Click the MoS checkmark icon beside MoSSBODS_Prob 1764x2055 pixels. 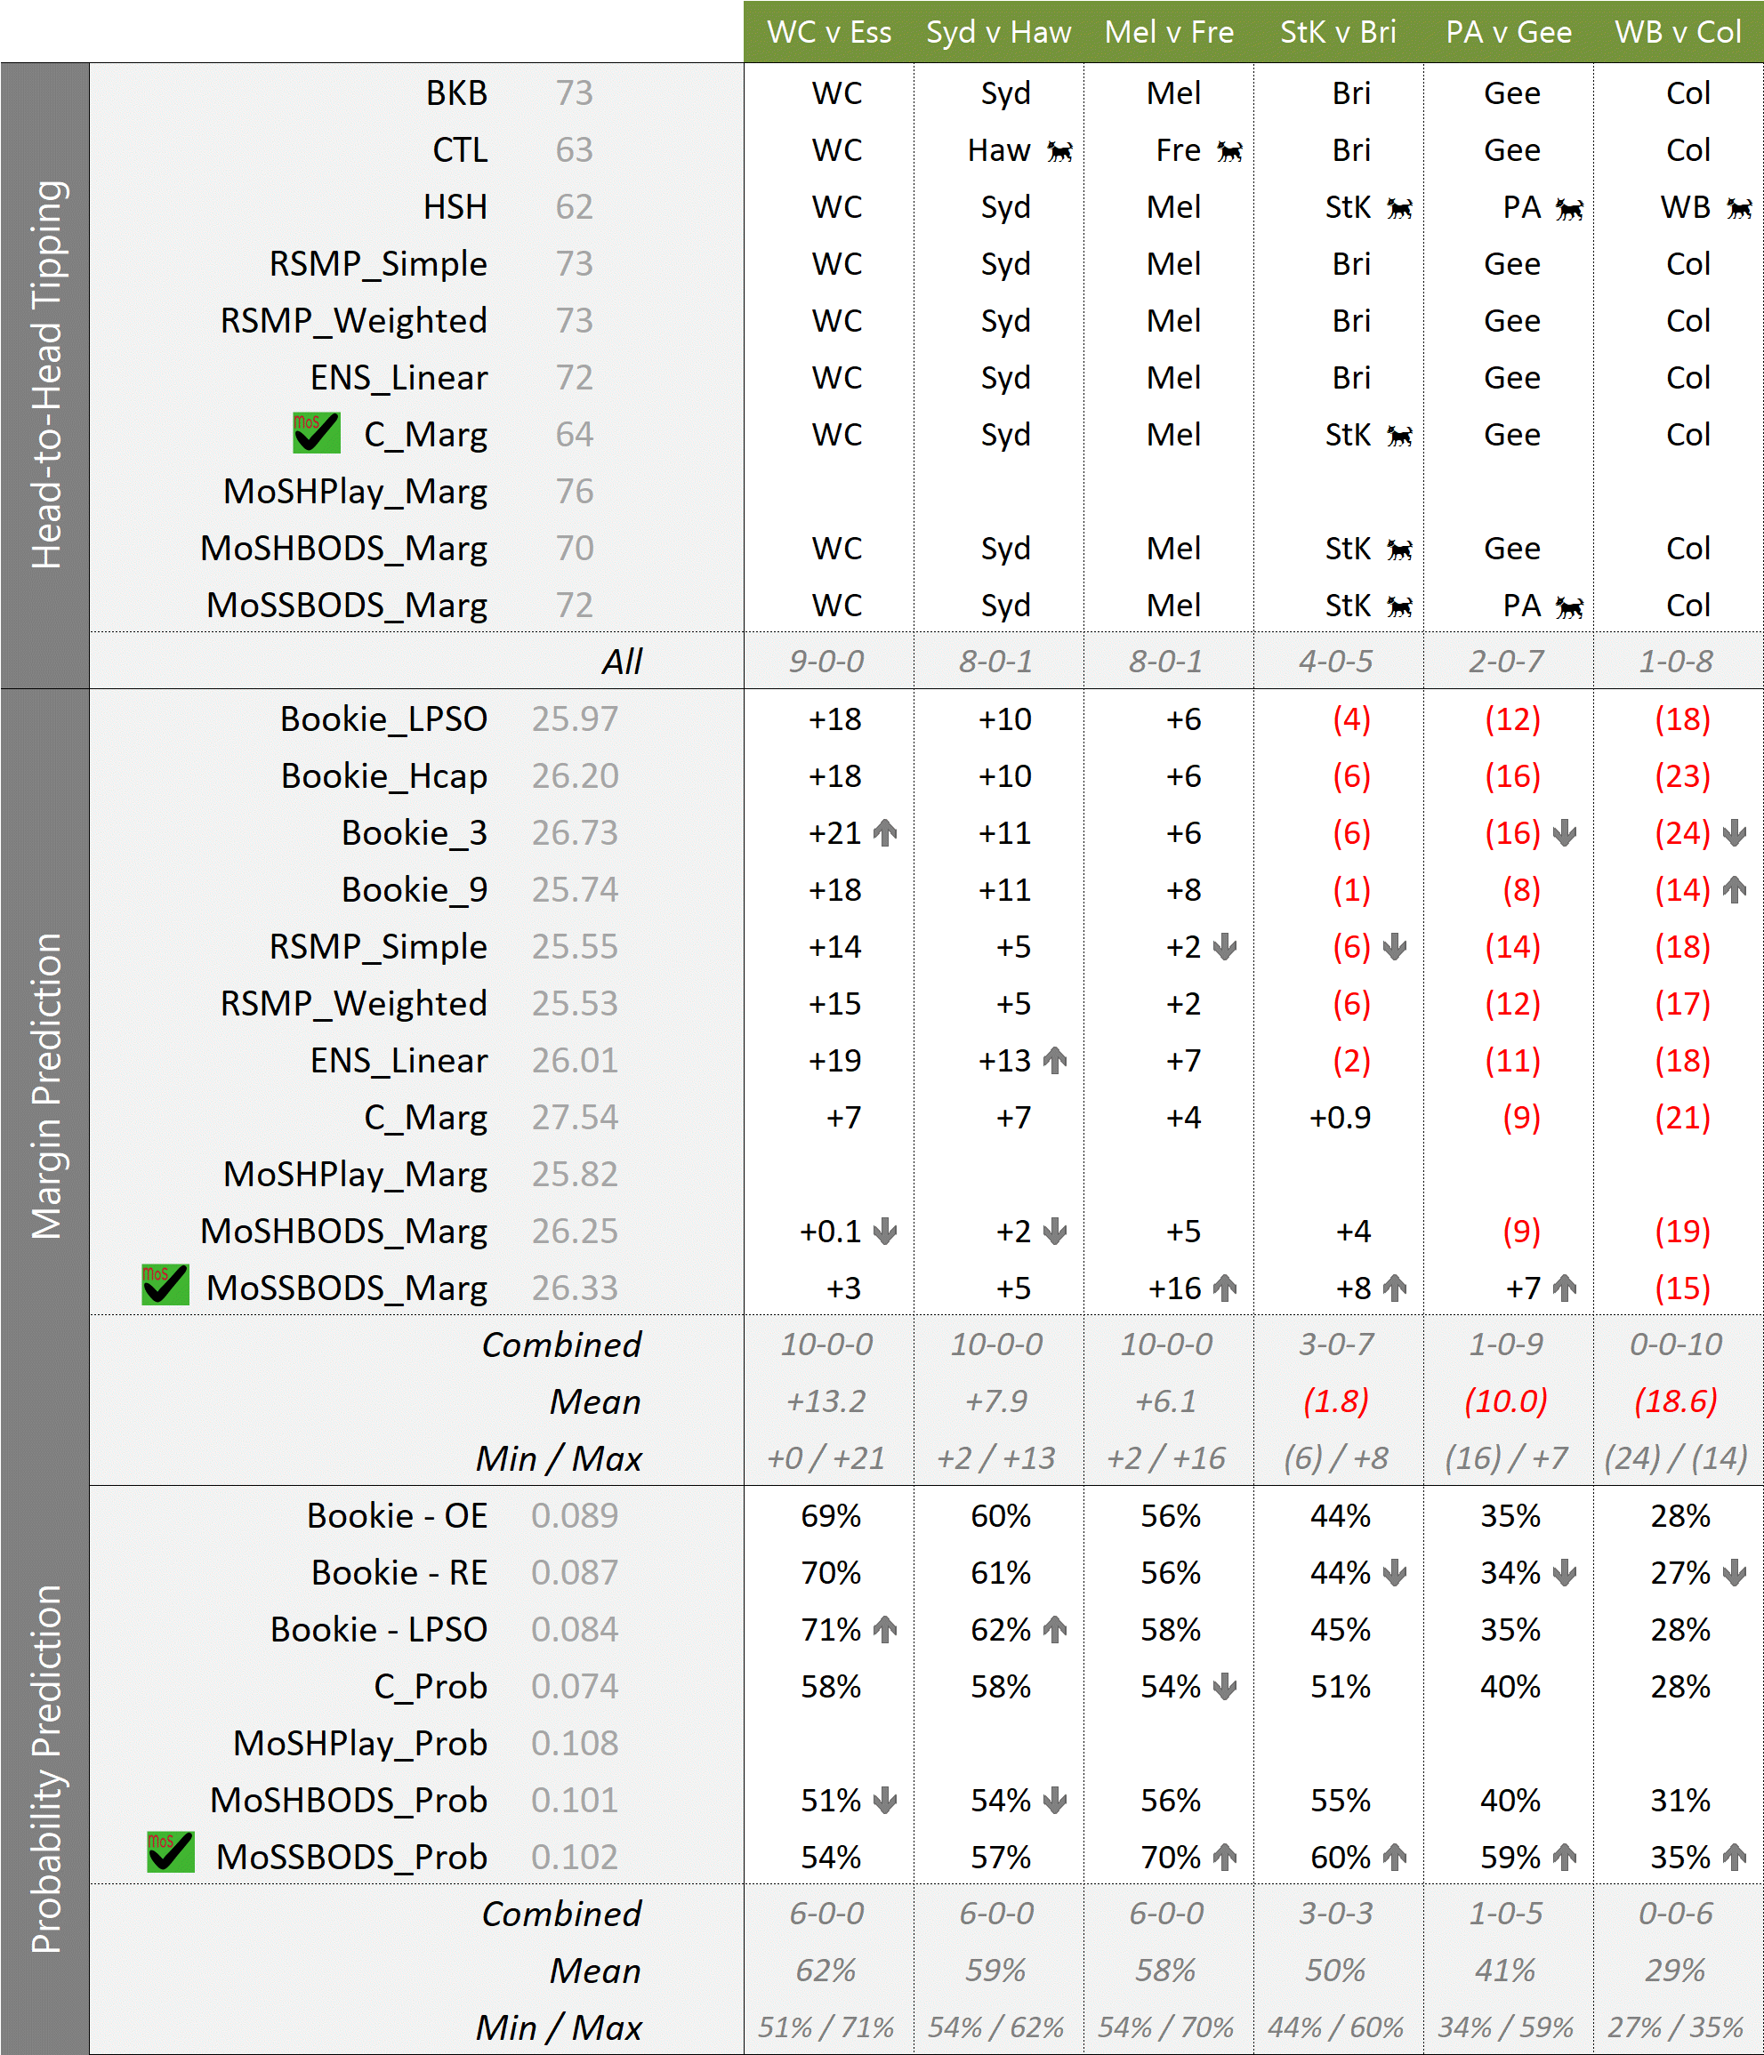click(x=171, y=1852)
